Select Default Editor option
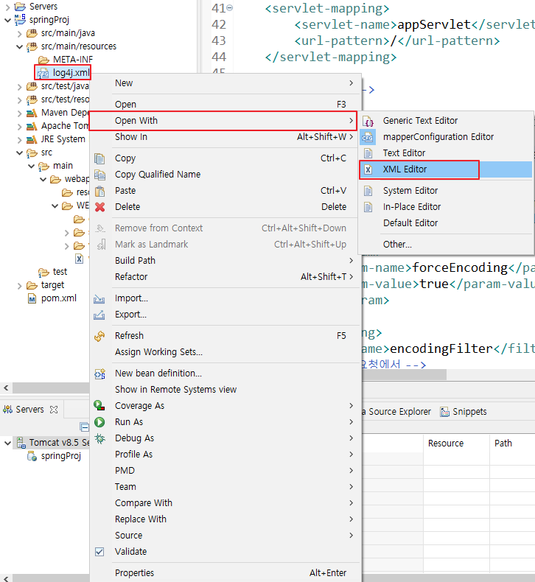Screen dimensions: 535x582 coord(447,223)
